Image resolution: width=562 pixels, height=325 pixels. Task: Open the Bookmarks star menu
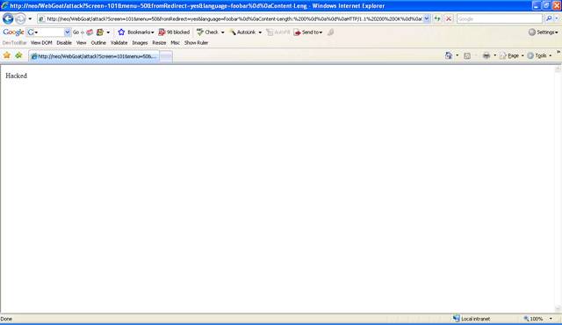[x=136, y=32]
